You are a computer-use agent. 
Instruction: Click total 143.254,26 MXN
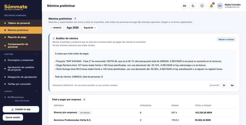click(x=203, y=113)
